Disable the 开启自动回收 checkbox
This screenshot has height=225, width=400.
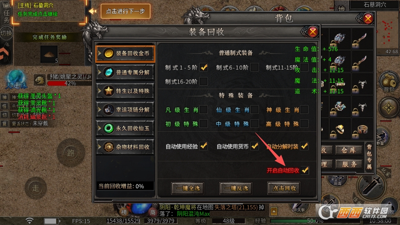coord(305,170)
